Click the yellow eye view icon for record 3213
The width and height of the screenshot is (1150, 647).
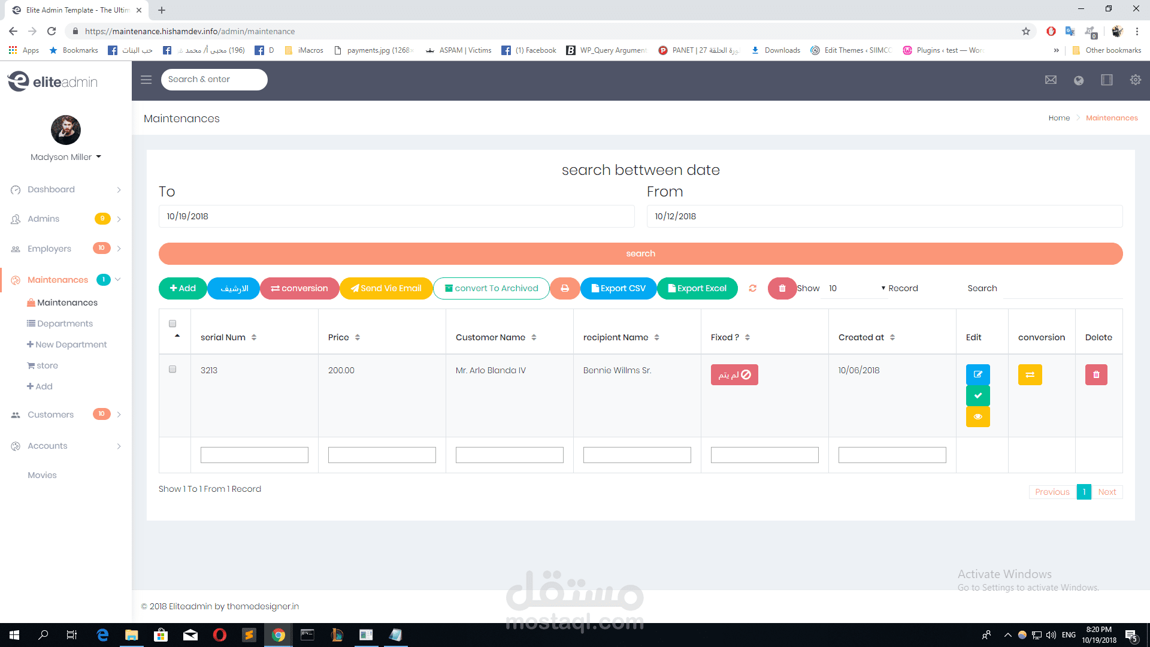point(978,416)
